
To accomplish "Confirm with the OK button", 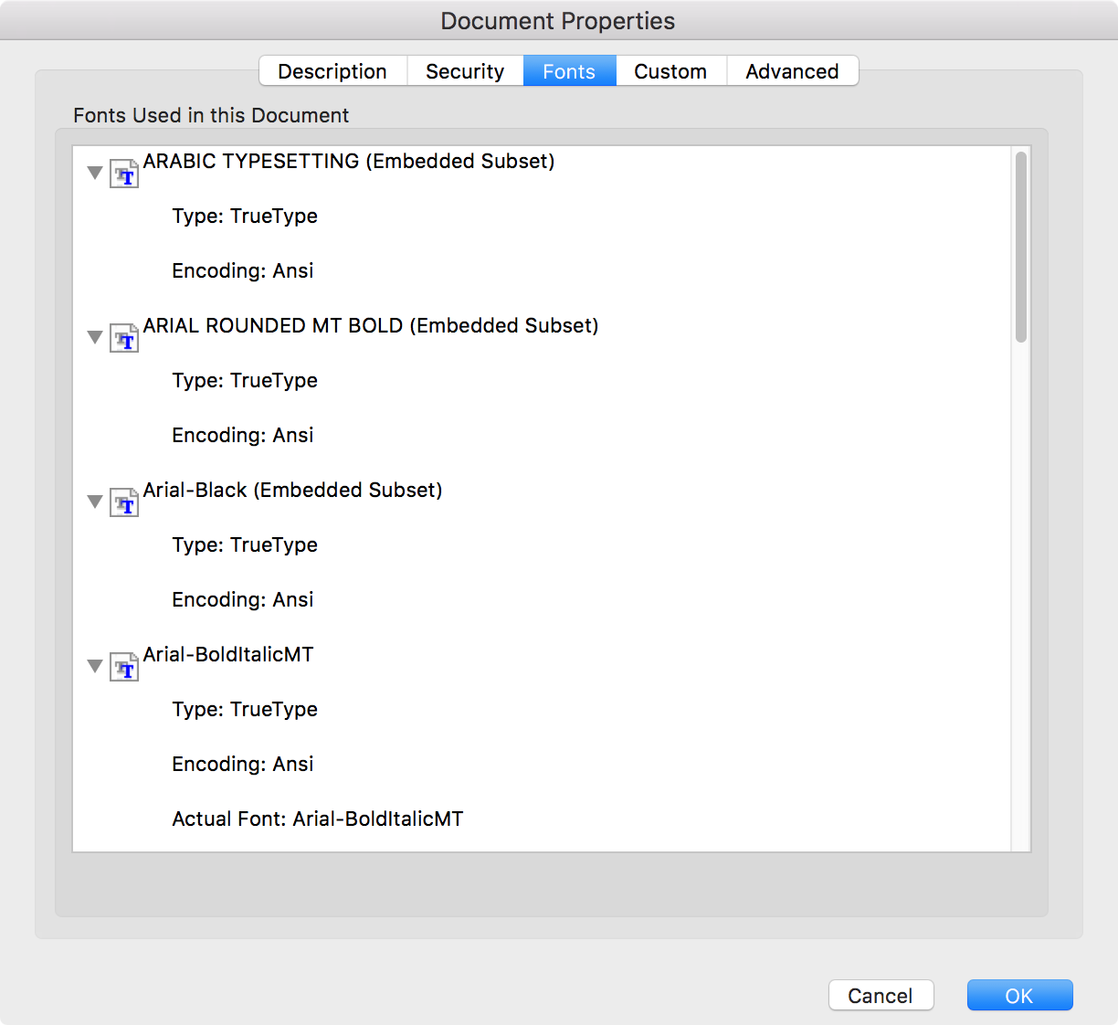I will coord(1019,995).
